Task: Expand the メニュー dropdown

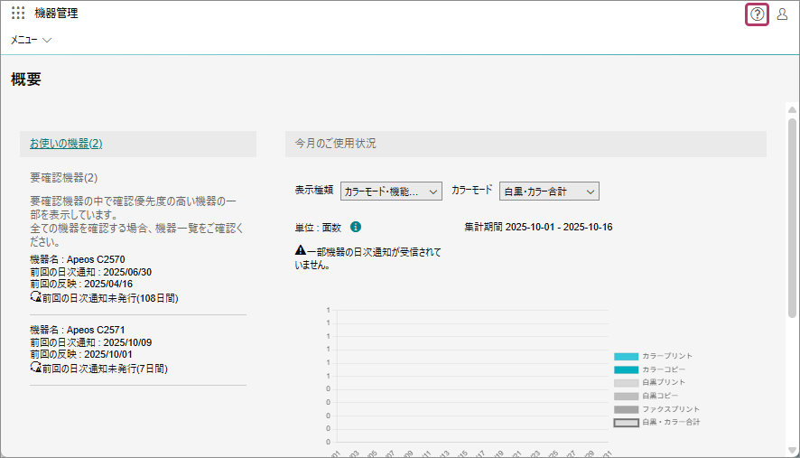Action: pyautogui.click(x=32, y=40)
